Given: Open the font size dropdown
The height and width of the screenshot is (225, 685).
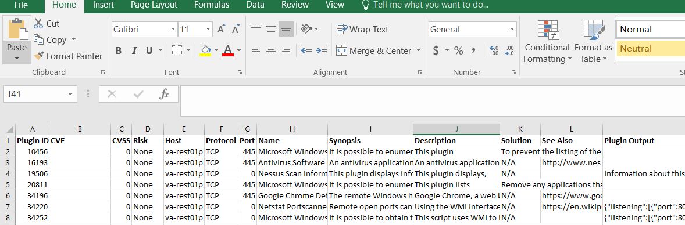Looking at the screenshot, I should click(x=208, y=29).
